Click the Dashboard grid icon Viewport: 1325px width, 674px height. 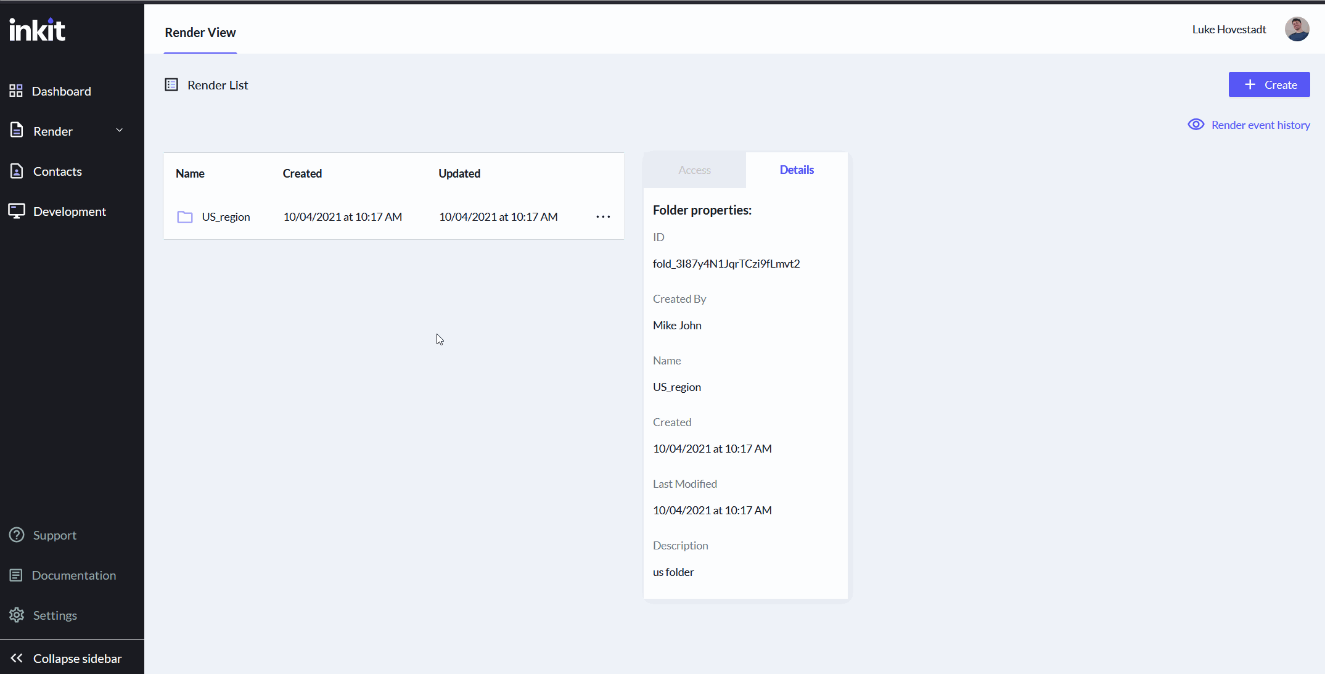click(16, 91)
